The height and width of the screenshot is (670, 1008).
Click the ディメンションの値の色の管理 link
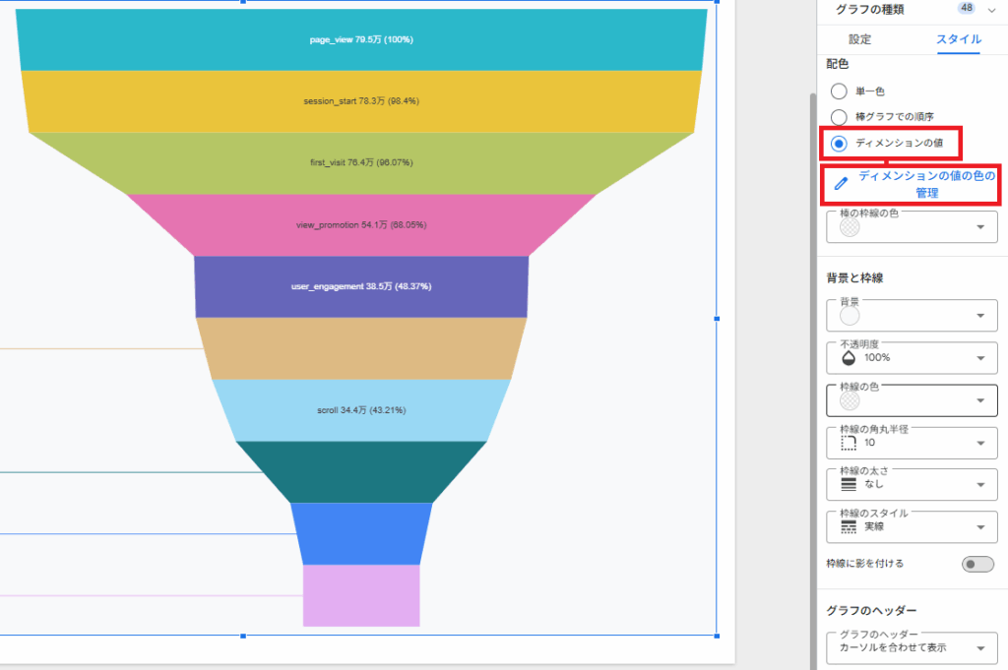[x=926, y=184]
